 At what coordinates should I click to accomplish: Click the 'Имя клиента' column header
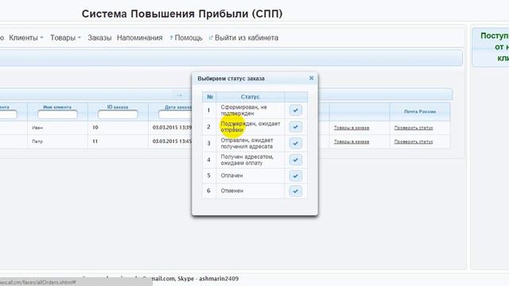57,107
